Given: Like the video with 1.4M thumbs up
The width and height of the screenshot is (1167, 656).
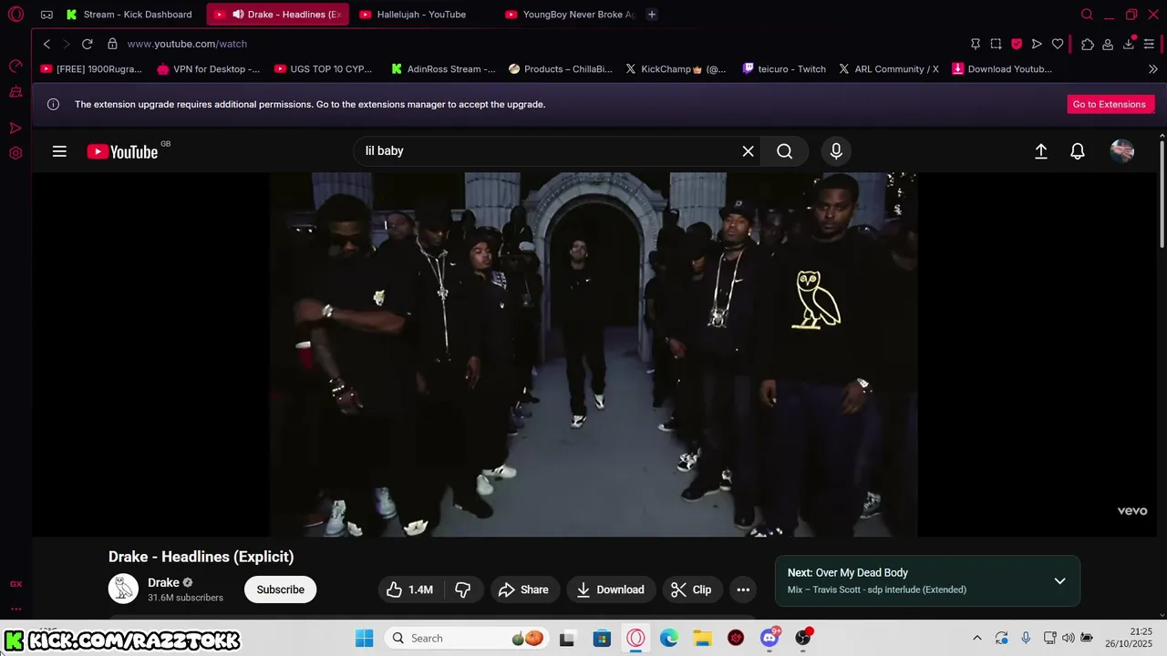Looking at the screenshot, I should 409,589.
